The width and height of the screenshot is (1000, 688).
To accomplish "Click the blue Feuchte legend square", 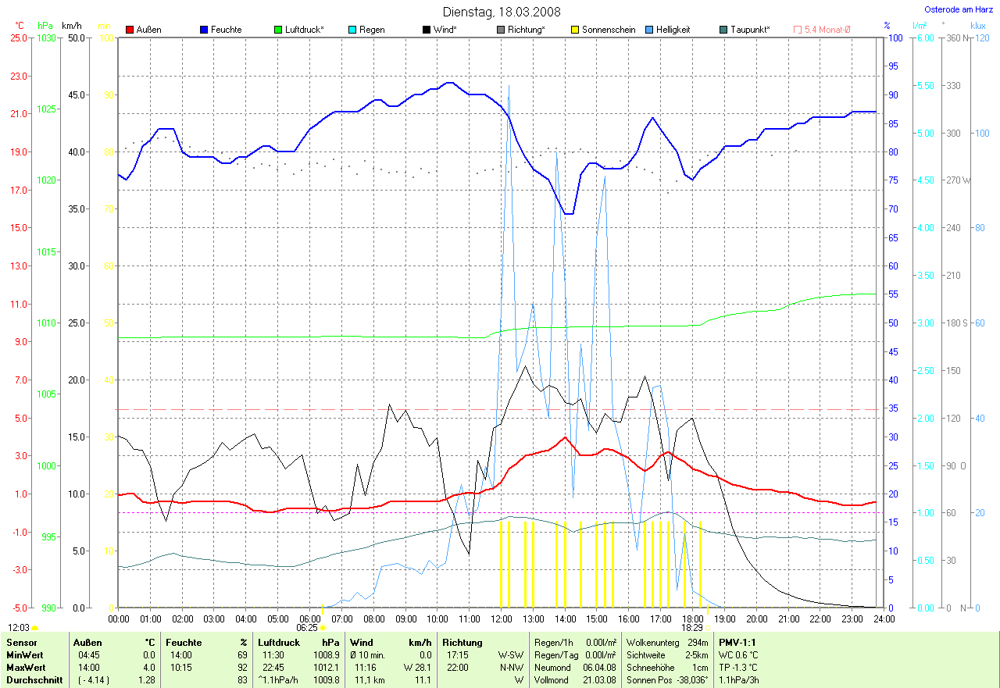I will (205, 30).
